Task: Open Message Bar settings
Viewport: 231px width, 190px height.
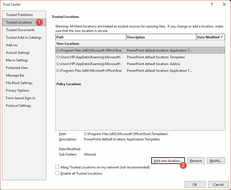Action: (15, 75)
